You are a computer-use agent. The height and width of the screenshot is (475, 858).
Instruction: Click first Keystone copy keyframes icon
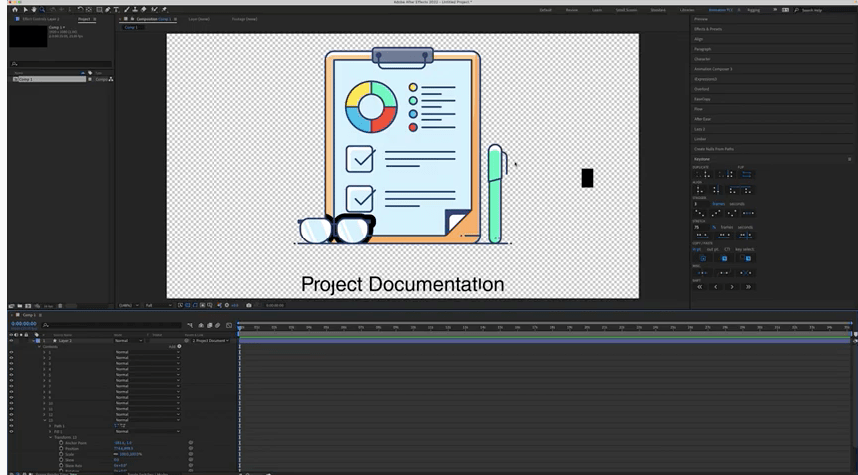pos(703,258)
